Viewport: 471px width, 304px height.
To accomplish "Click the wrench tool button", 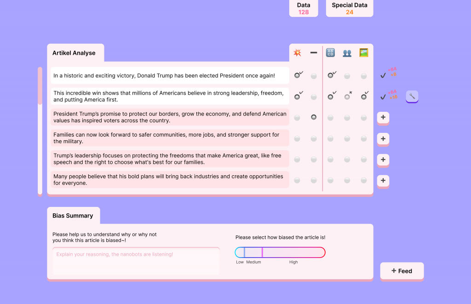I will pyautogui.click(x=412, y=96).
